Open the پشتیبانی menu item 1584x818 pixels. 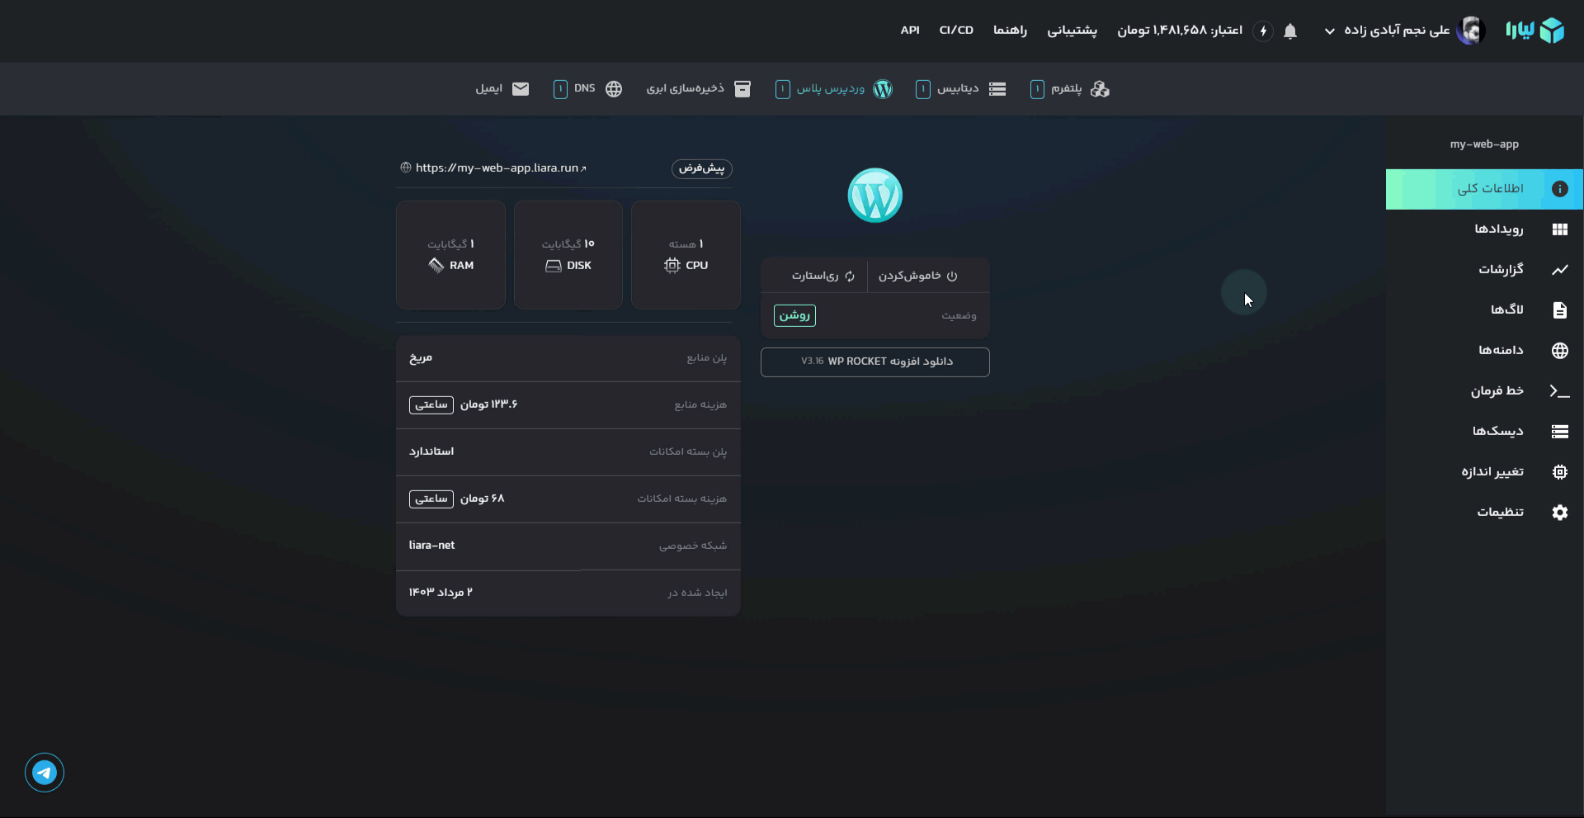pos(1072,31)
